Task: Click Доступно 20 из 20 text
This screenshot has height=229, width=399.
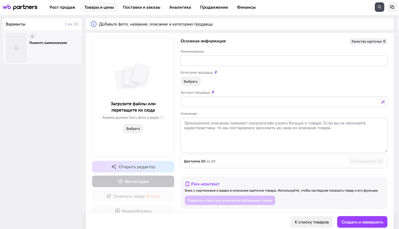Action: pyautogui.click(x=200, y=161)
